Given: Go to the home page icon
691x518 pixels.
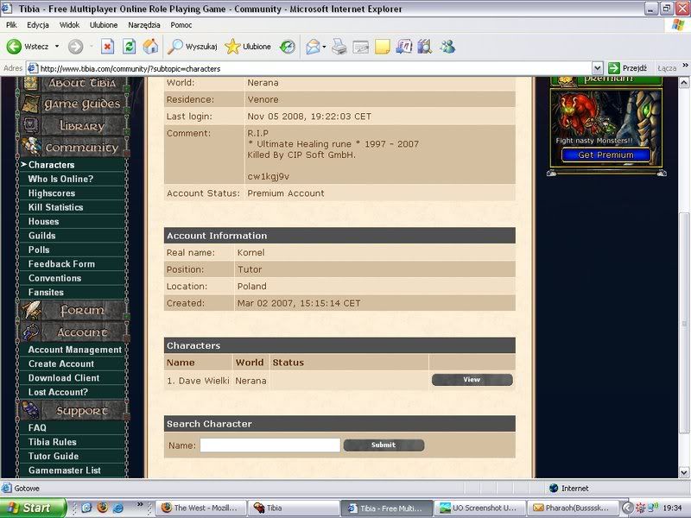Looking at the screenshot, I should 150,47.
